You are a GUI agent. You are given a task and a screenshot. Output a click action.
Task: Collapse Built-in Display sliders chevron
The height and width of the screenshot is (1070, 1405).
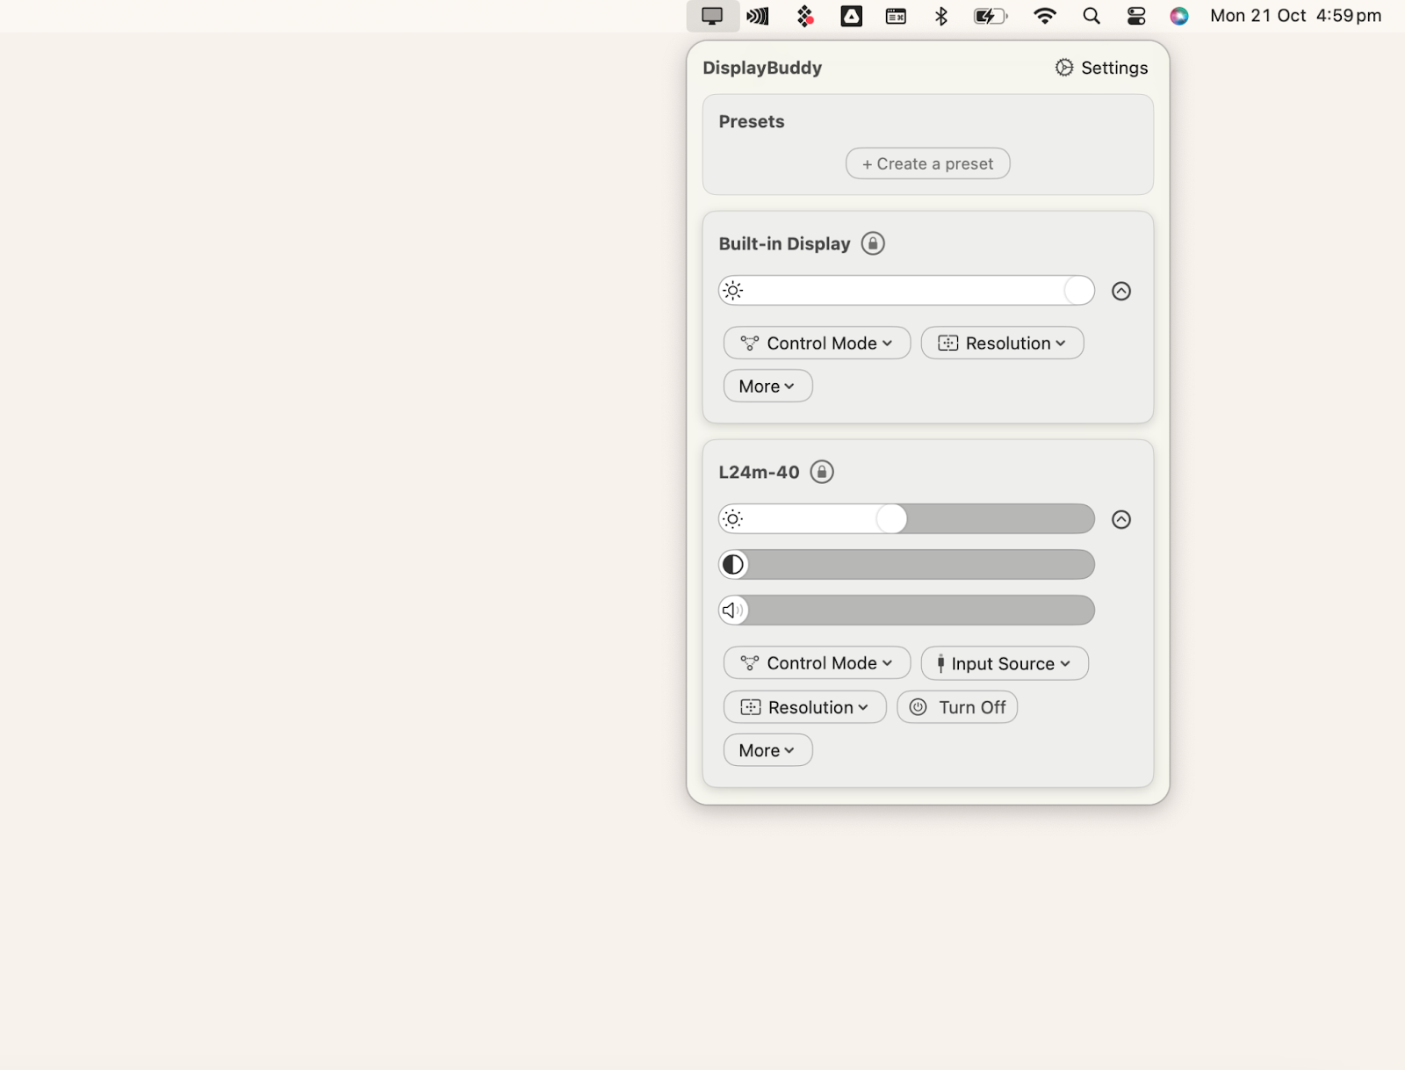point(1121,291)
